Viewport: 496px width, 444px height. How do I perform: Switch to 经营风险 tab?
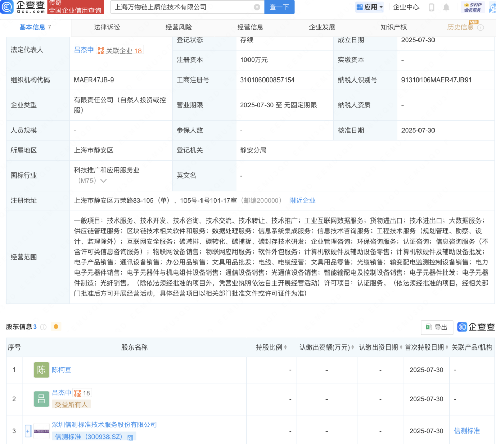tap(179, 27)
